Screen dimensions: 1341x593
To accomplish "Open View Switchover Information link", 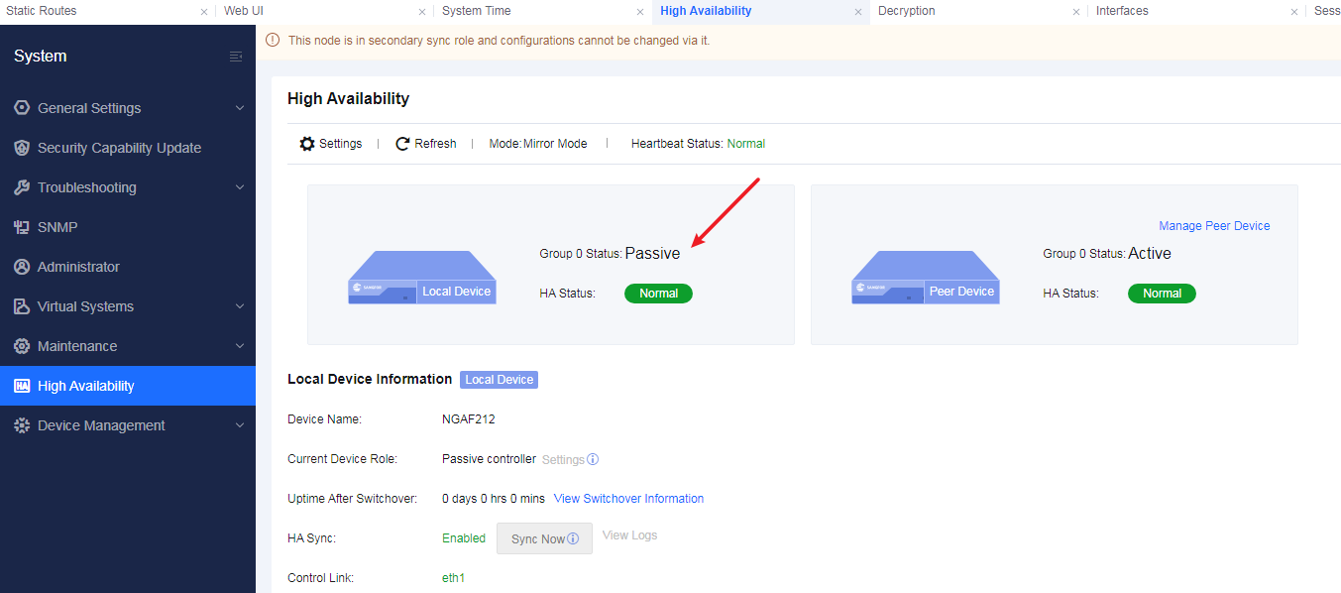I will click(x=628, y=499).
